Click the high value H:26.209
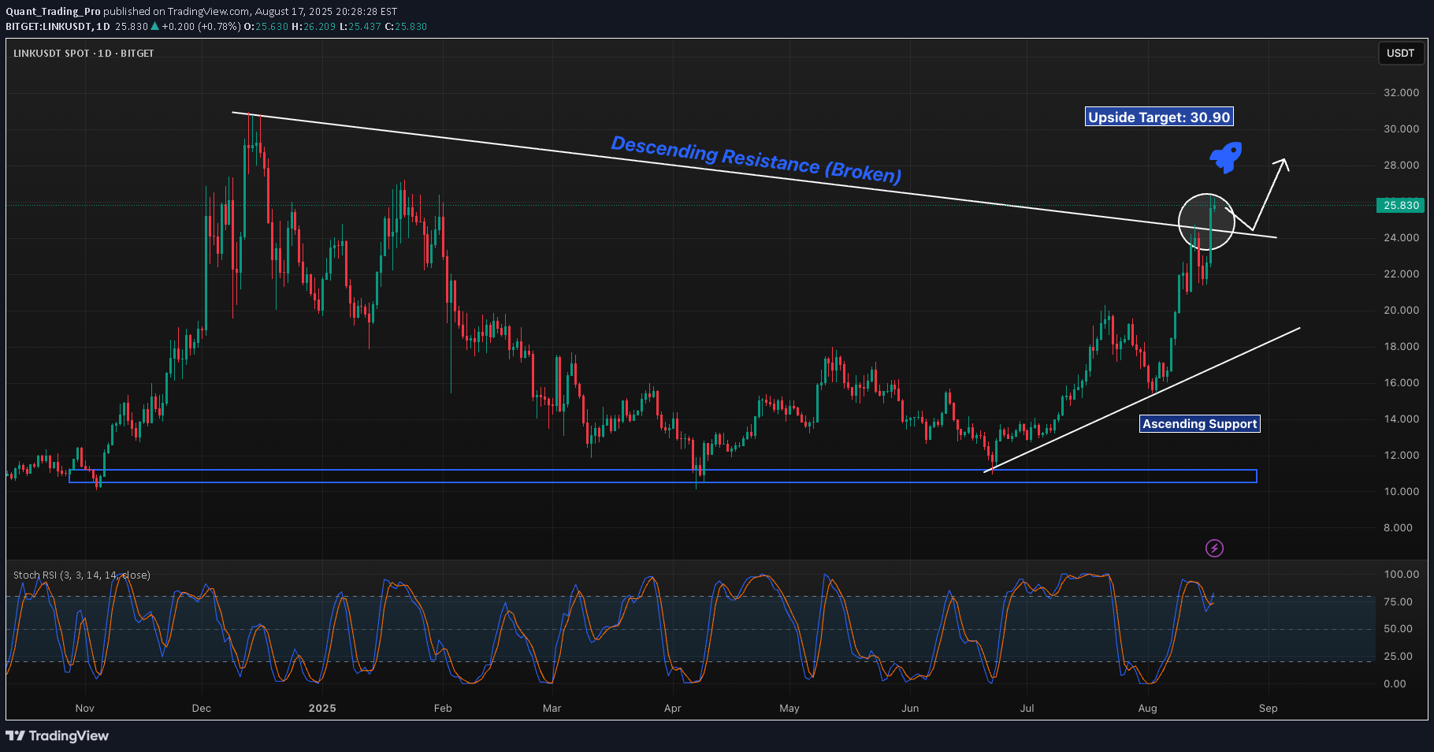This screenshot has width=1434, height=752. (314, 26)
